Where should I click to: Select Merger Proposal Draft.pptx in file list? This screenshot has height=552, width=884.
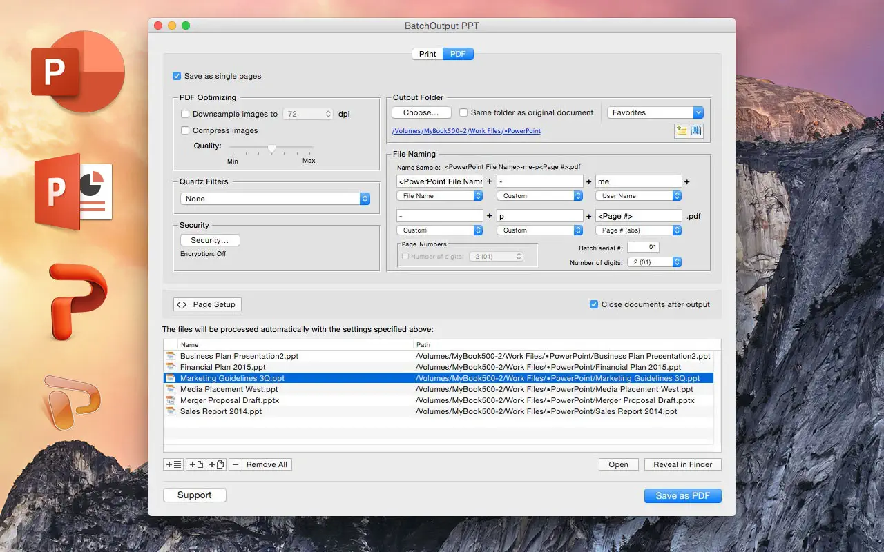click(x=229, y=400)
